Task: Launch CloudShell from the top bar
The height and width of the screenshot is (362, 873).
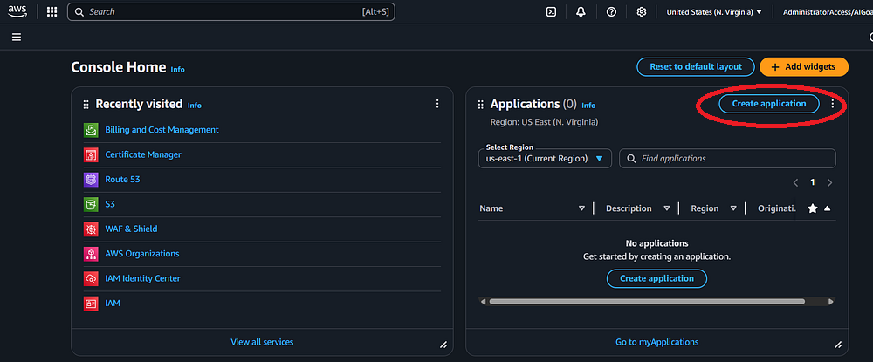Action: 551,12
